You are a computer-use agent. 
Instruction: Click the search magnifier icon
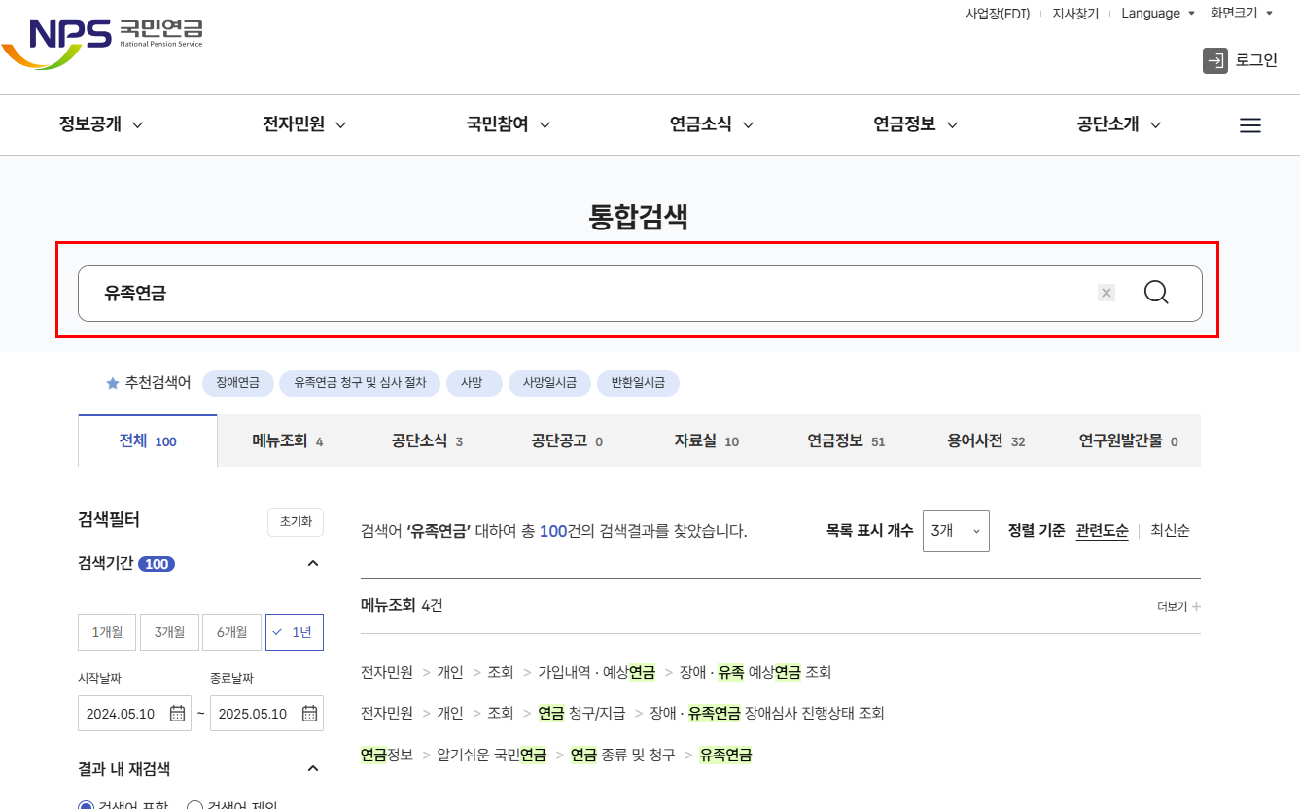tap(1155, 292)
